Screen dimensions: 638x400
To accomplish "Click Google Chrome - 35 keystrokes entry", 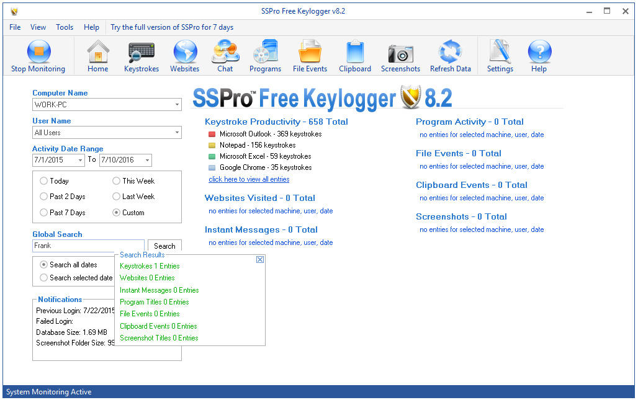I will point(266,167).
